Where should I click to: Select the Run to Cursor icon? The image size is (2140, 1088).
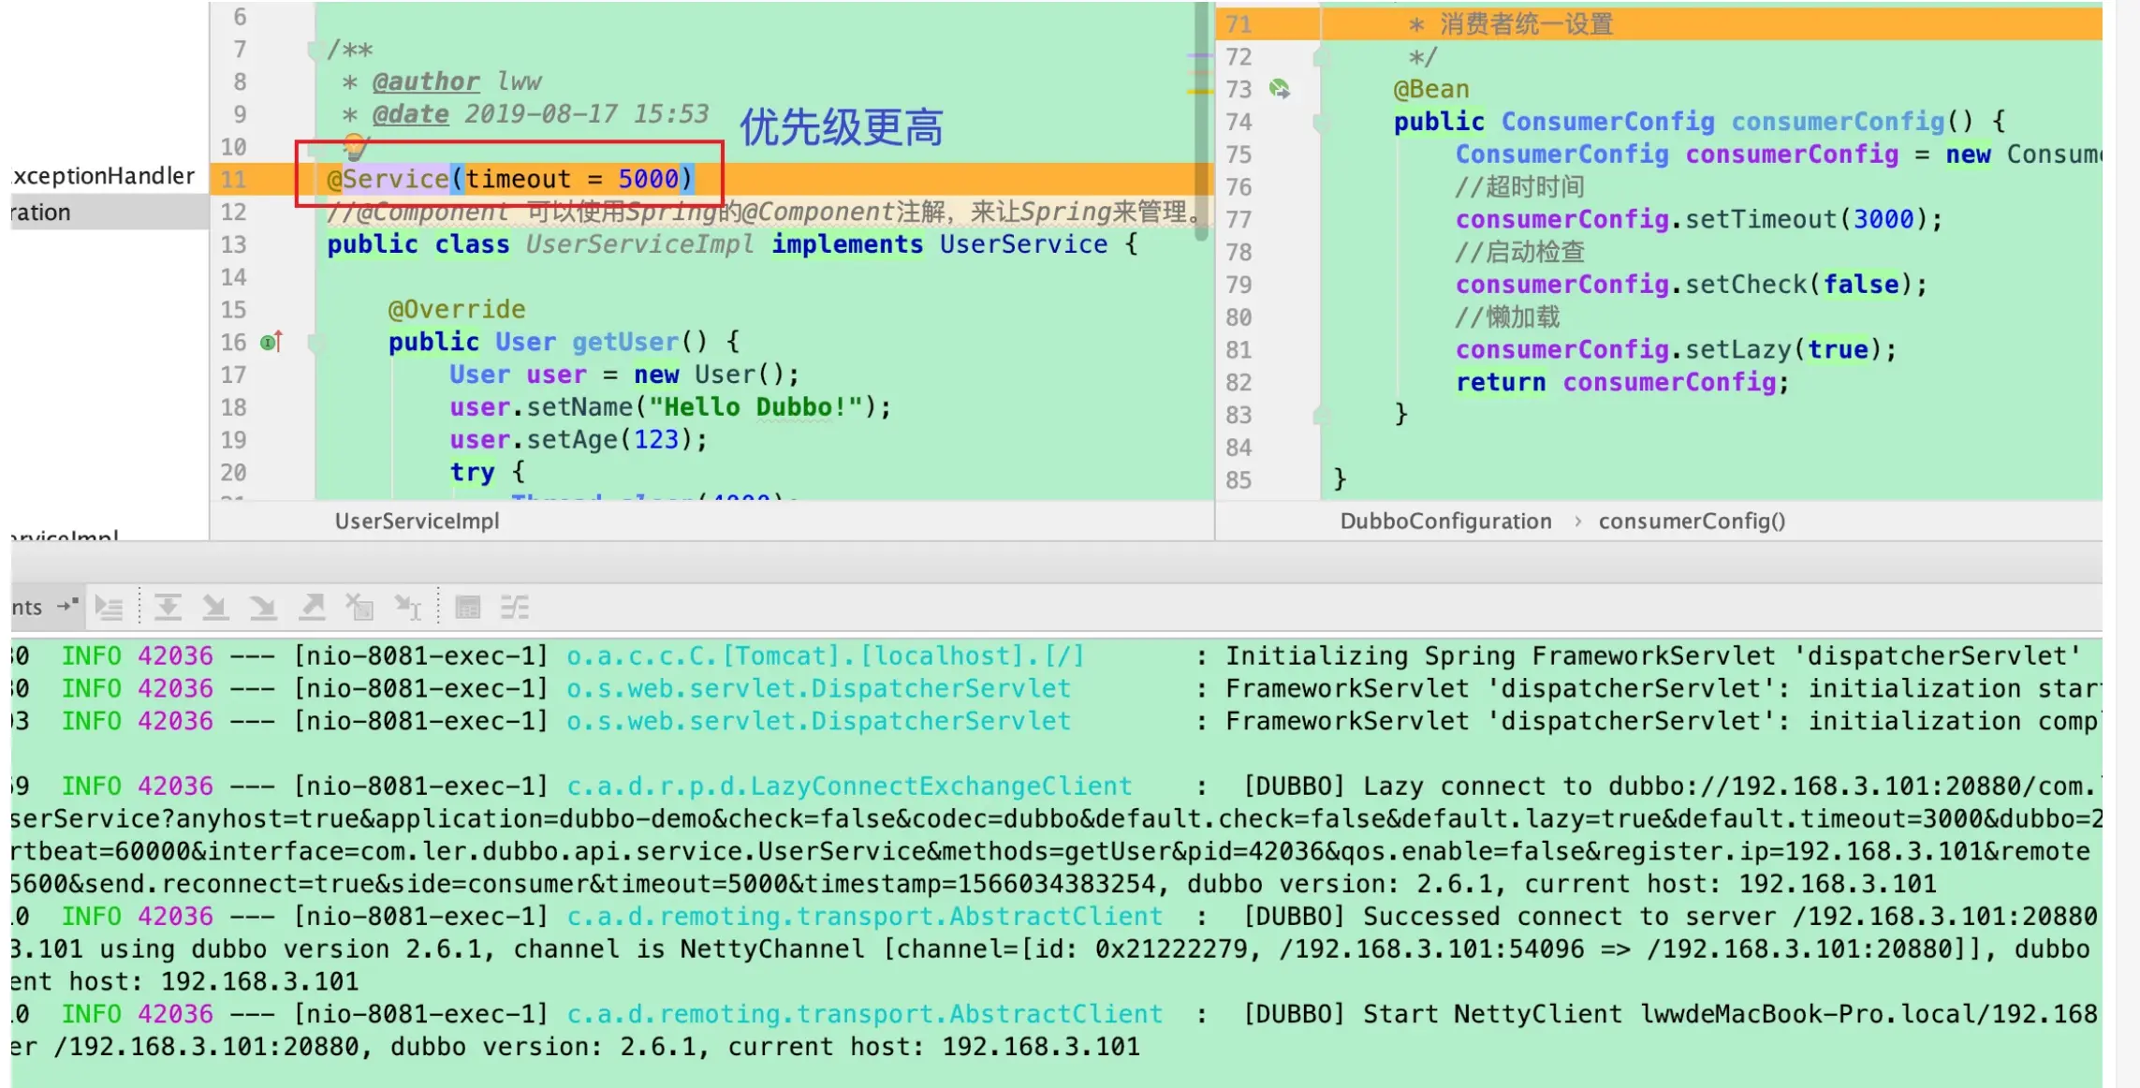coord(407,609)
